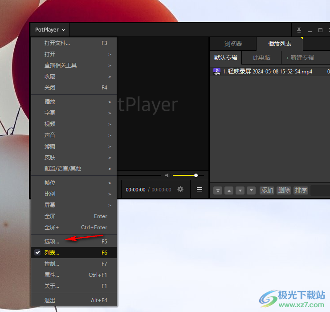
Task: Expand the 声音 submenu
Action: 74,135
